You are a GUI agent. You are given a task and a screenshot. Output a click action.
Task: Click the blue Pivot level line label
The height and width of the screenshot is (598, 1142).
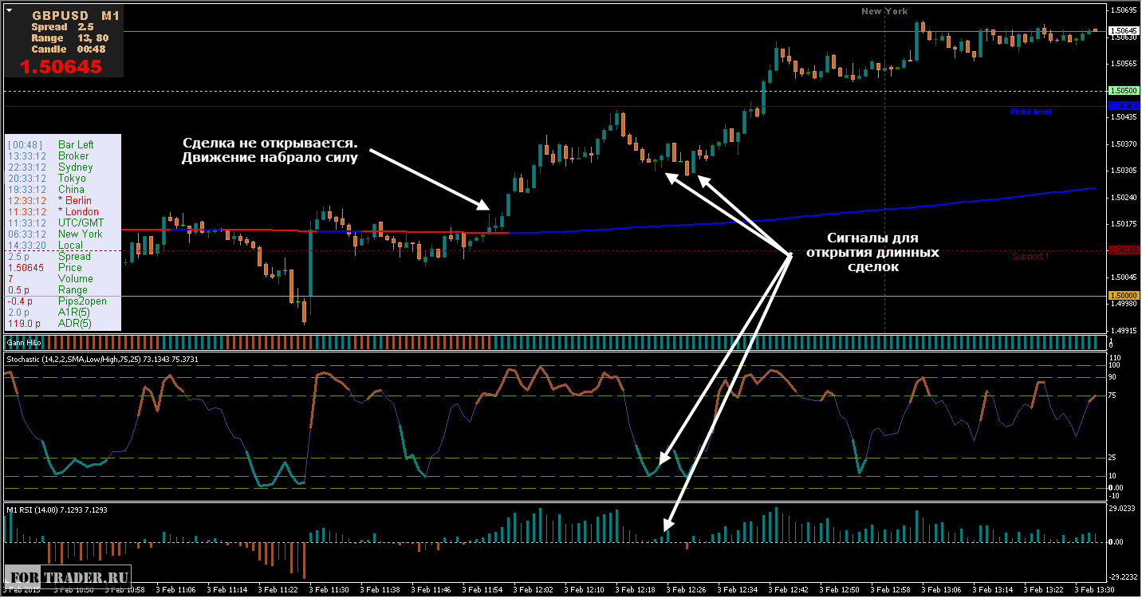point(1030,112)
